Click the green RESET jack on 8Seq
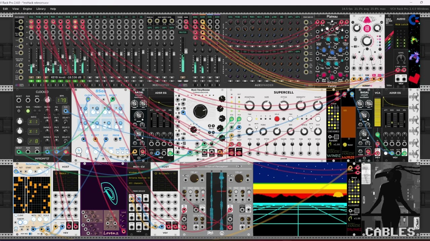This screenshot has width=430, height=241. tap(113, 99)
